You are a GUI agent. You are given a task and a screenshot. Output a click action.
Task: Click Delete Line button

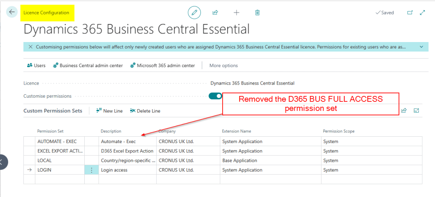click(x=145, y=111)
